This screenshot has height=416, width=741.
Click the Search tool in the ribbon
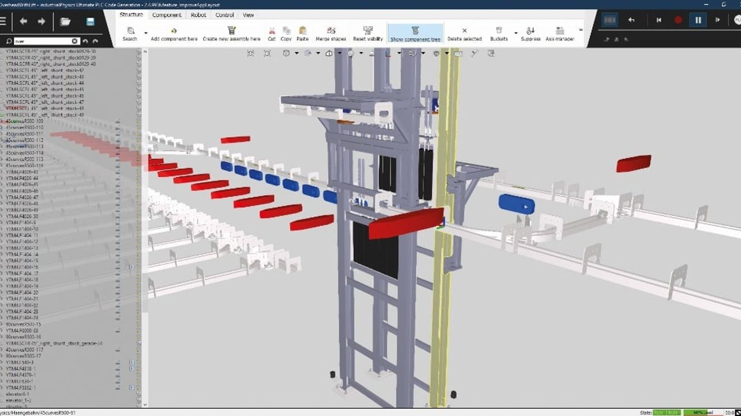pos(130,34)
